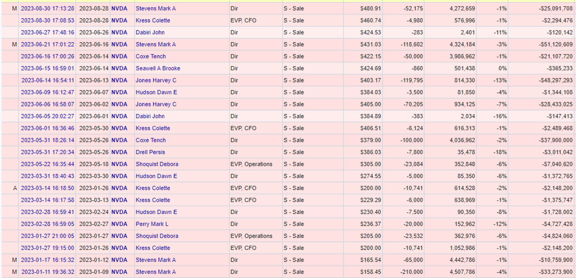This screenshot has height=278, width=576.
Task: Open Stevens Mark A in the $158.45 row
Action: (156, 272)
